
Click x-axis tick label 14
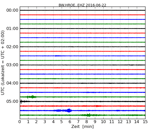tap(137, 122)
